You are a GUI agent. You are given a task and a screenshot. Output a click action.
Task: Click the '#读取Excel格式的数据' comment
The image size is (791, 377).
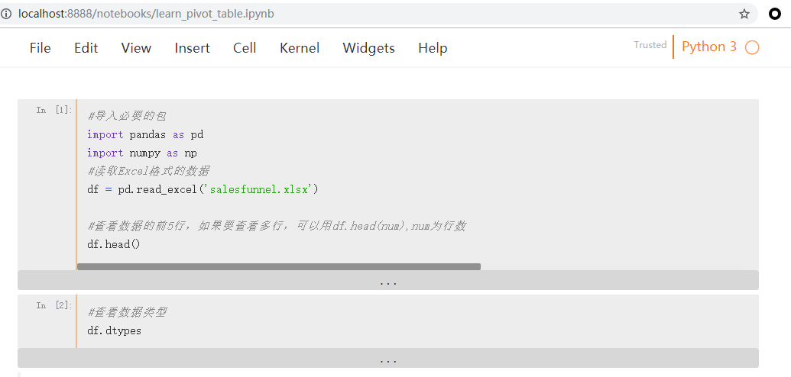pyautogui.click(x=148, y=172)
